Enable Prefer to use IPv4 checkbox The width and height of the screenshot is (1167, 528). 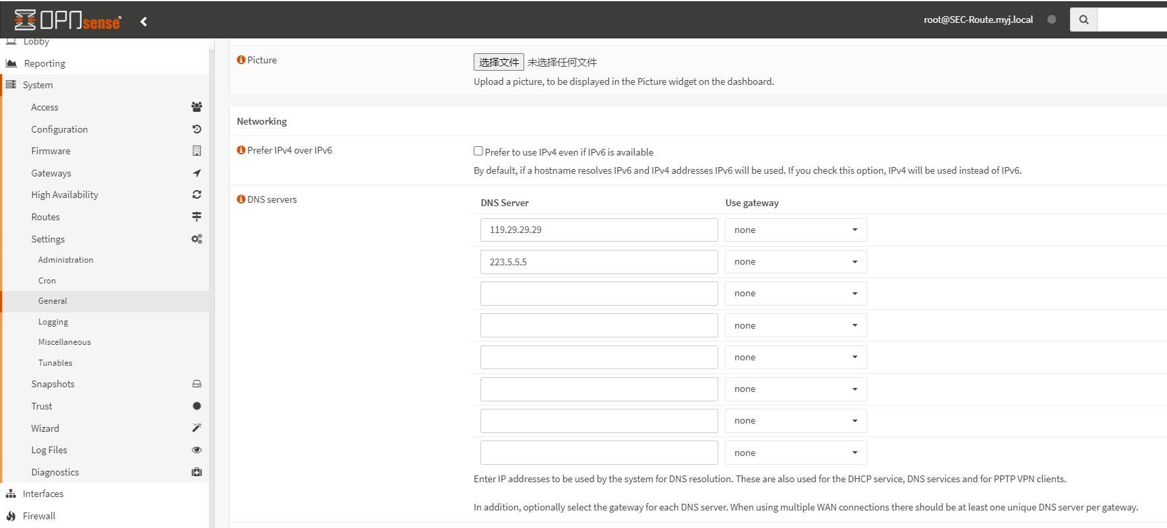(x=478, y=151)
